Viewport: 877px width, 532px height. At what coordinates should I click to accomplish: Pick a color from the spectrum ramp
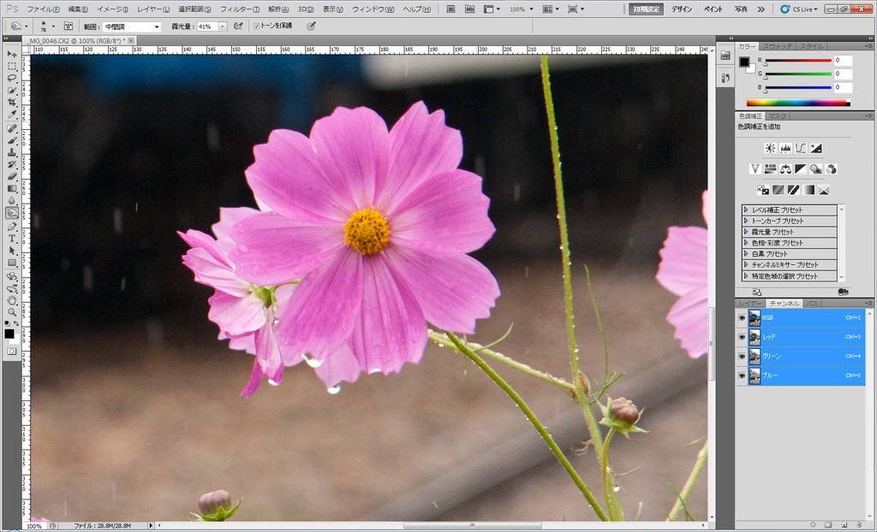(x=798, y=103)
